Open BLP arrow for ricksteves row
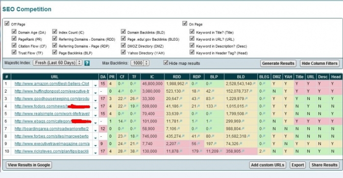The image size is (343, 178). [220, 151]
